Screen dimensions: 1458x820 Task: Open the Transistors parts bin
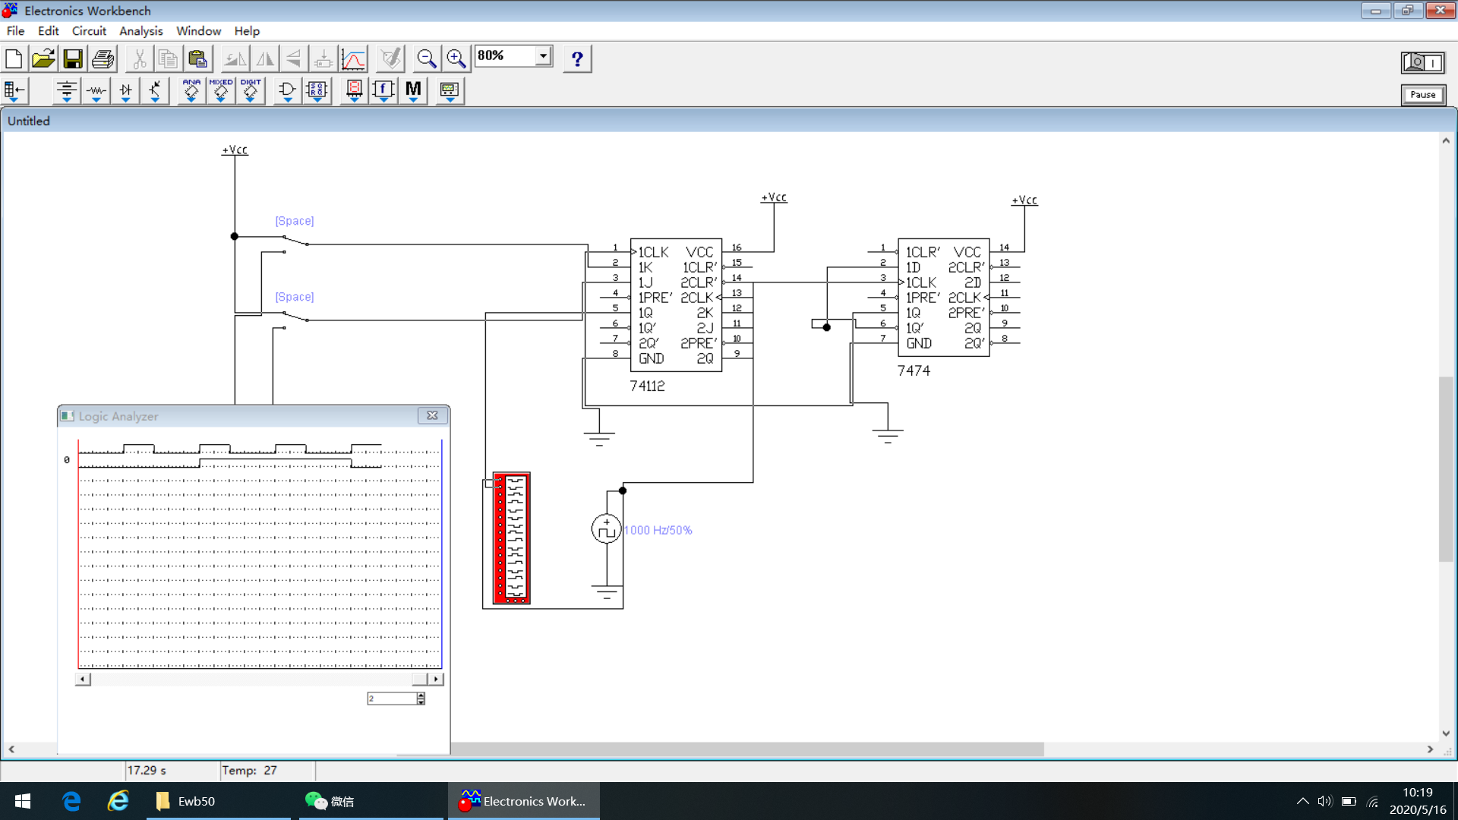tap(155, 90)
